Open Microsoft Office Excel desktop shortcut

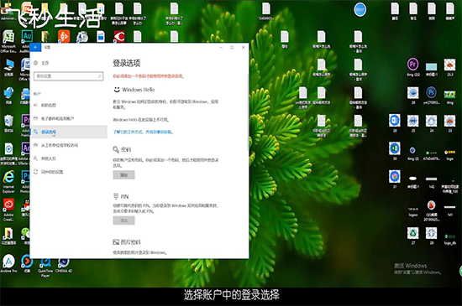click(x=8, y=41)
